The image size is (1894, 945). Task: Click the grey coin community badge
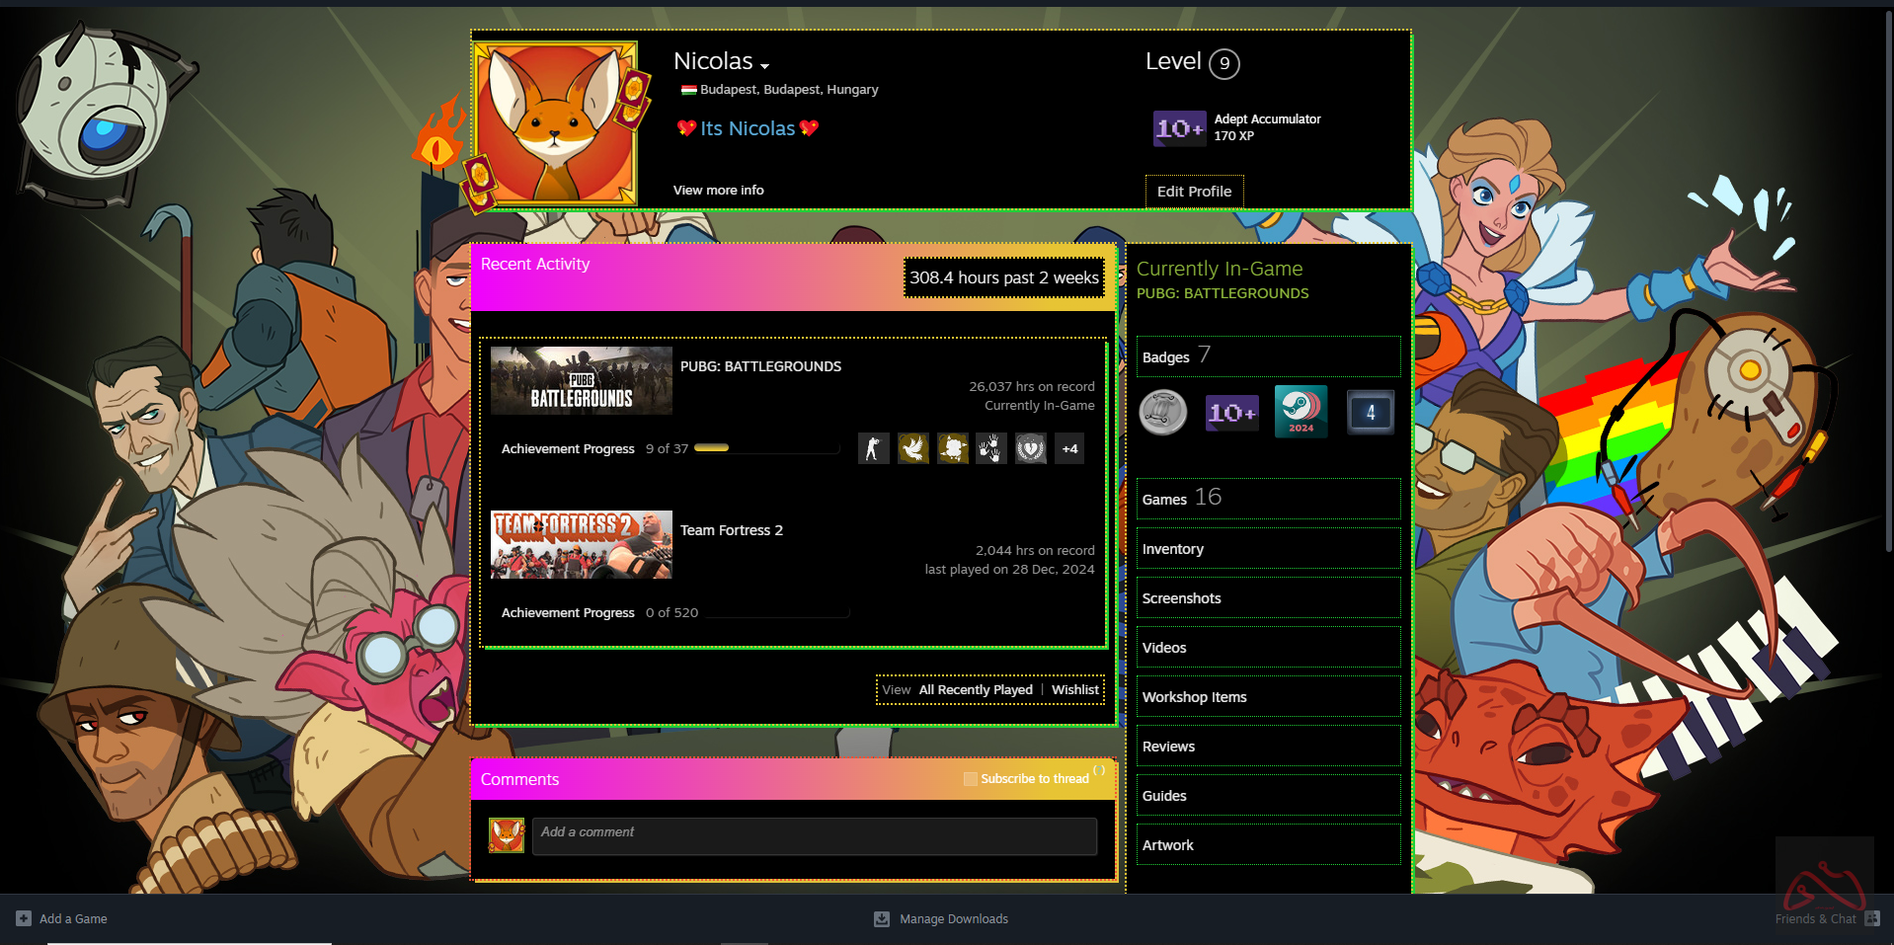tap(1163, 412)
